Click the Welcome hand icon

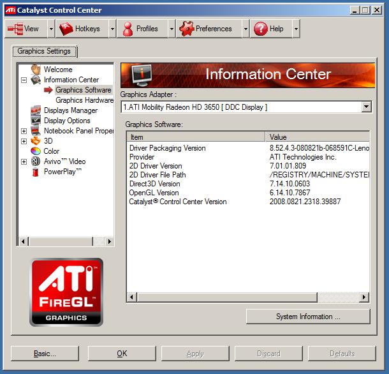click(x=36, y=70)
